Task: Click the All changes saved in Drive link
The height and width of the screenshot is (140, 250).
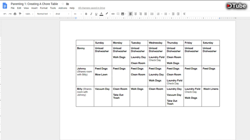Action: (x=91, y=8)
